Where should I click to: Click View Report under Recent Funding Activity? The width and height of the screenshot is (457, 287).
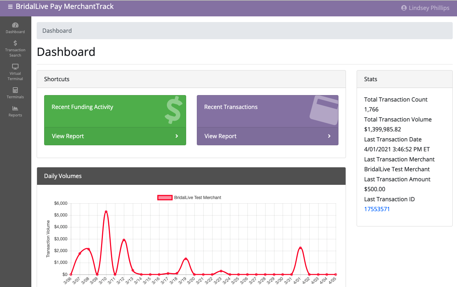coord(68,136)
